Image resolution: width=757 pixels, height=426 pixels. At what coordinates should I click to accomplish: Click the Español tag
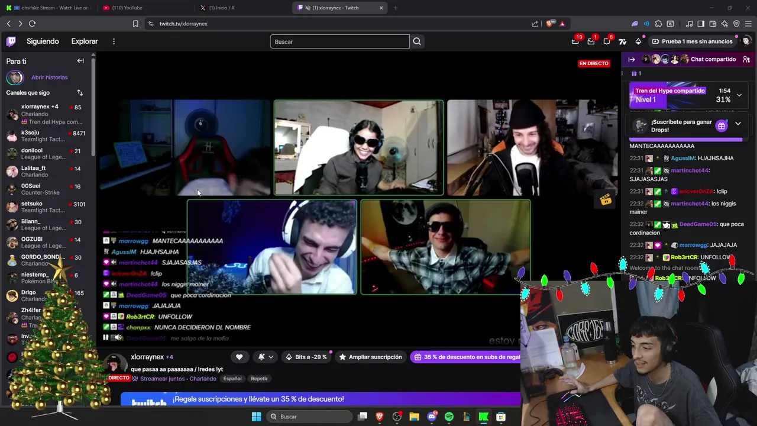(232, 379)
